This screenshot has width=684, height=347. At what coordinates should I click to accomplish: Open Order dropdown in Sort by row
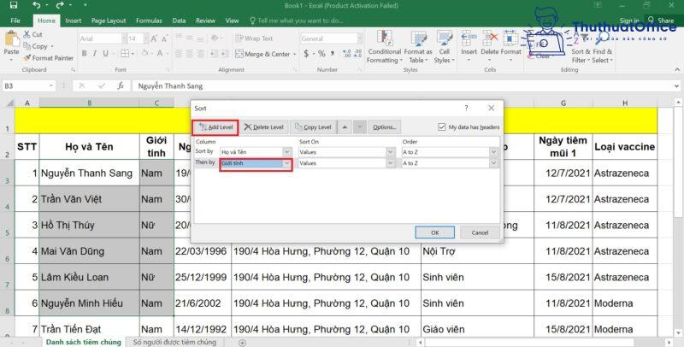494,151
